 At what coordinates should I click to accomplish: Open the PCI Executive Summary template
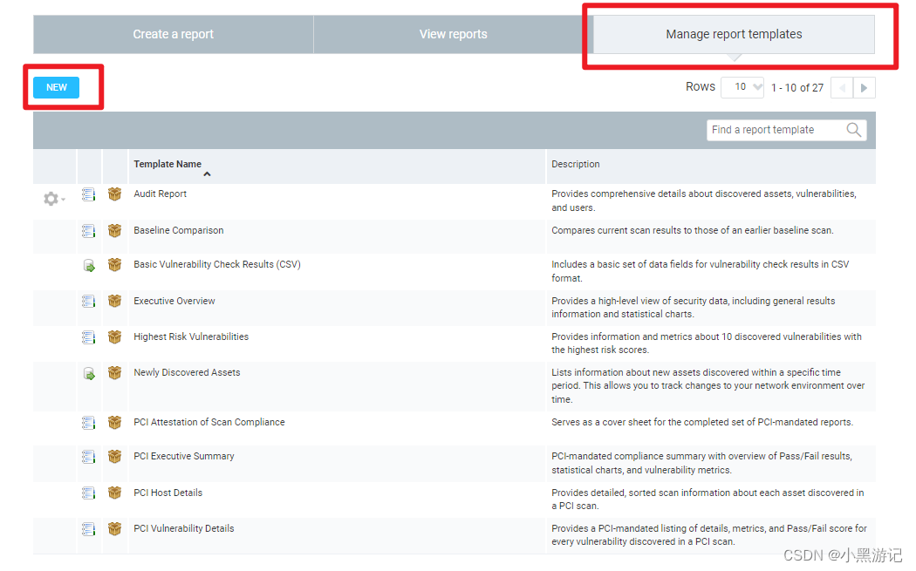(x=184, y=456)
